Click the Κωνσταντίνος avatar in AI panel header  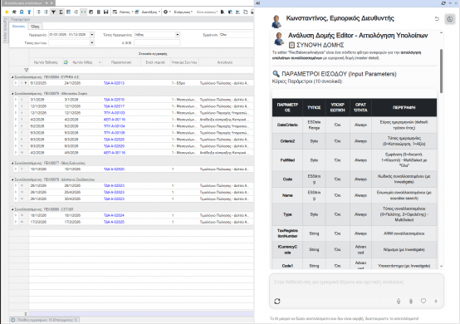click(x=276, y=22)
